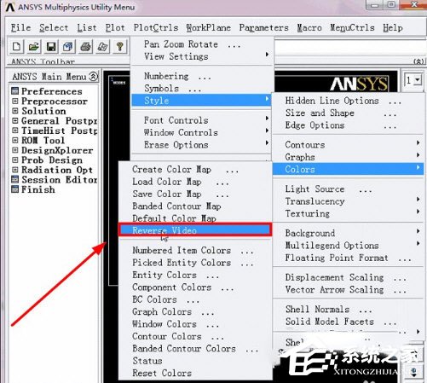Choose Default Color Map entry

195,218
